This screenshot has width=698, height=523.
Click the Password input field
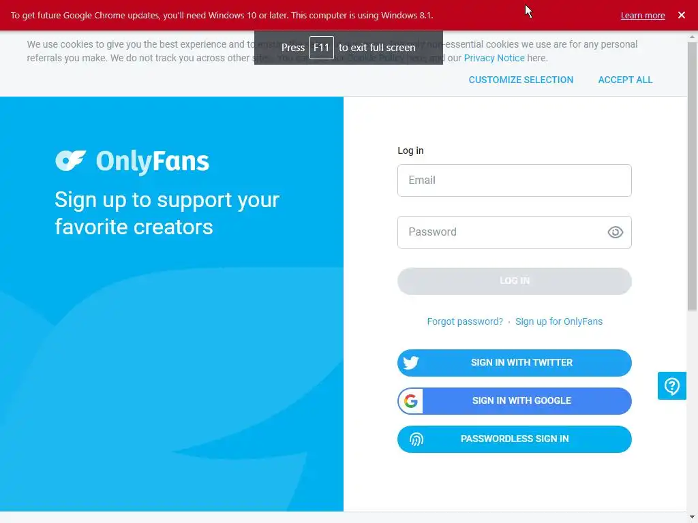(514, 232)
